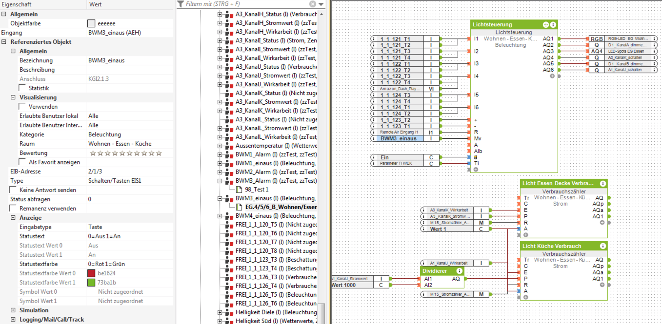Select the 98_Test 1 page in tree

pyautogui.click(x=257, y=190)
